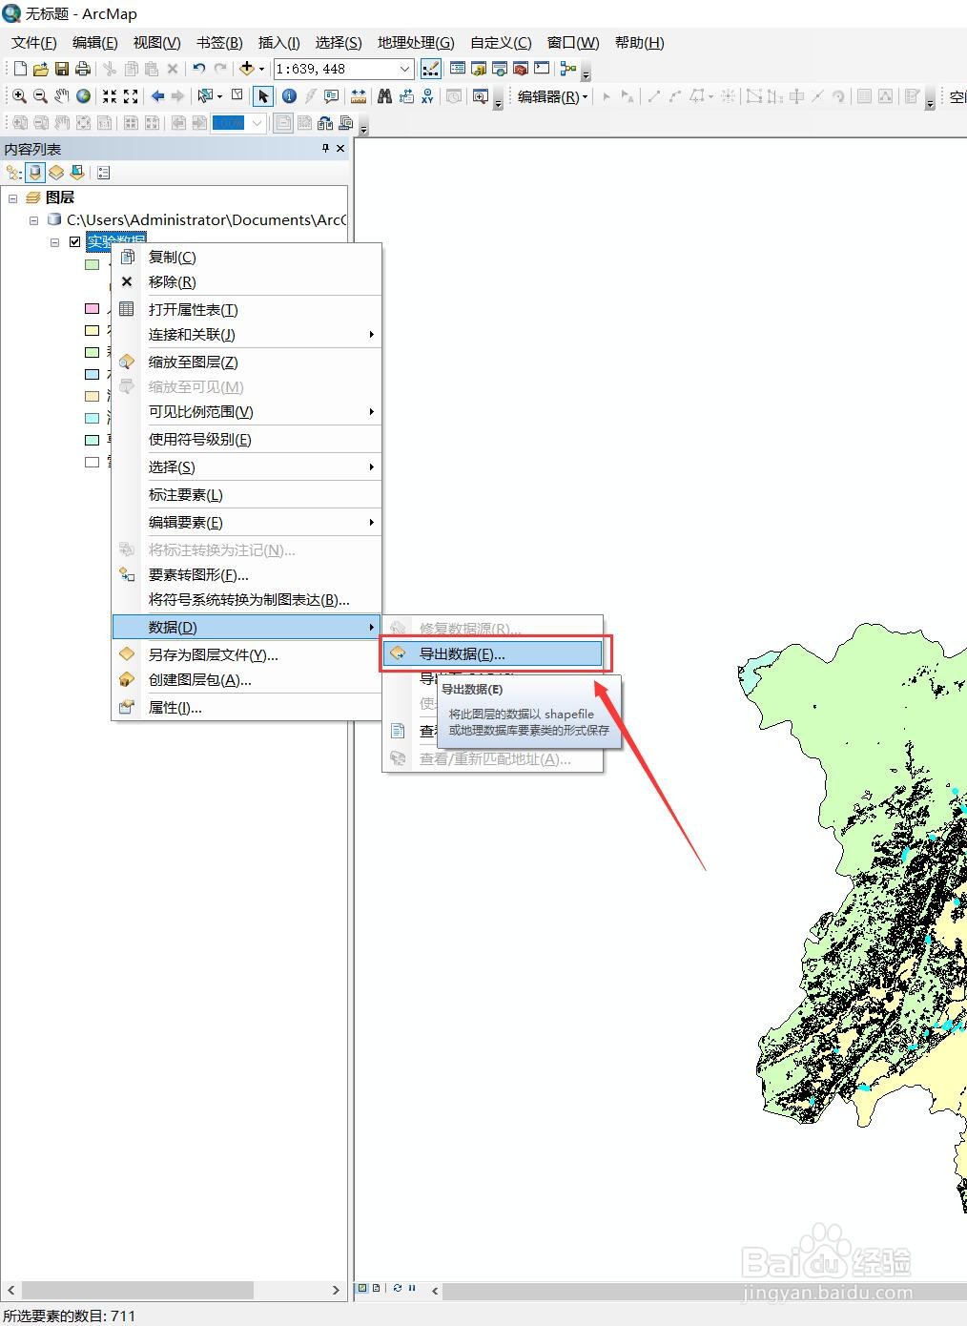This screenshot has width=967, height=1326.
Task: Select the Zoom In tool
Action: tap(19, 95)
